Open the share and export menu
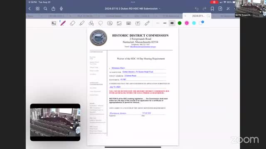The width and height of the screenshot is (266, 149). coord(53,9)
